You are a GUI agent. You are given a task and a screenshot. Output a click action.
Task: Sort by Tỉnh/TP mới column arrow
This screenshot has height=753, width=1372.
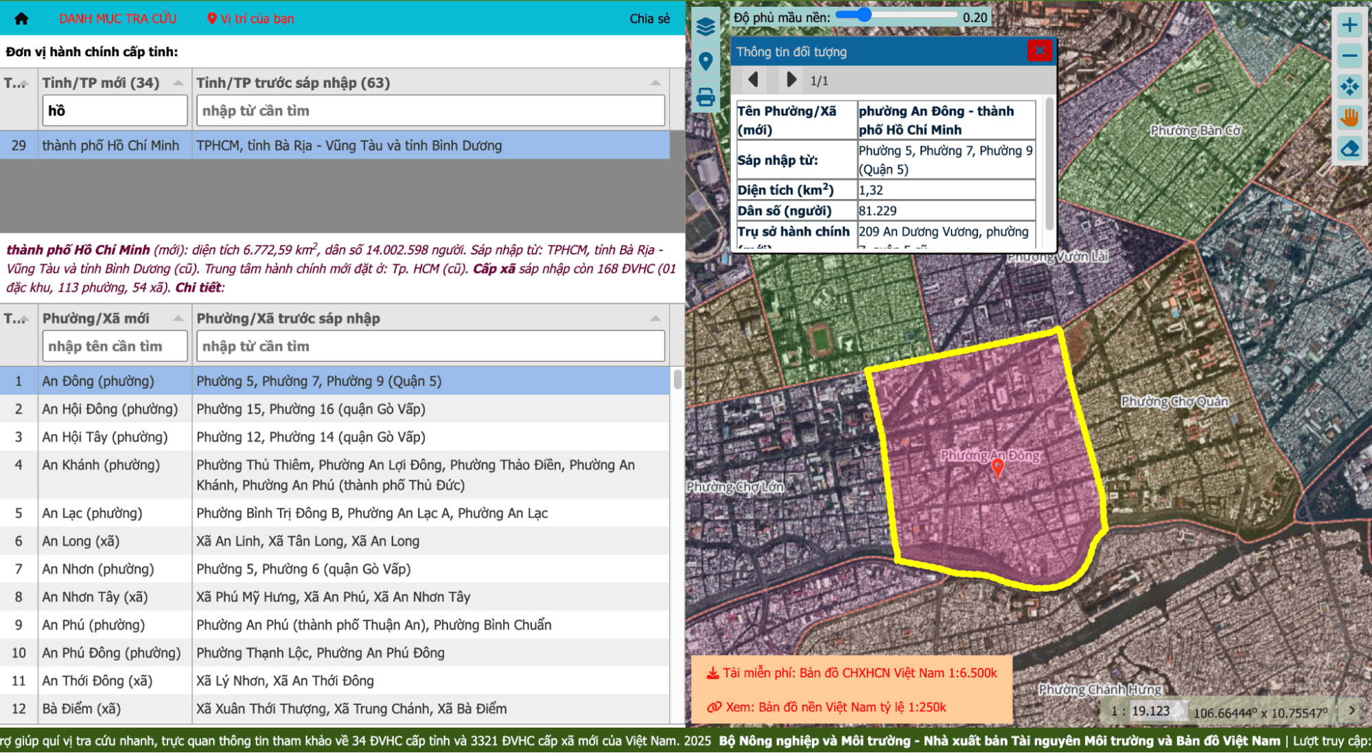(x=178, y=83)
